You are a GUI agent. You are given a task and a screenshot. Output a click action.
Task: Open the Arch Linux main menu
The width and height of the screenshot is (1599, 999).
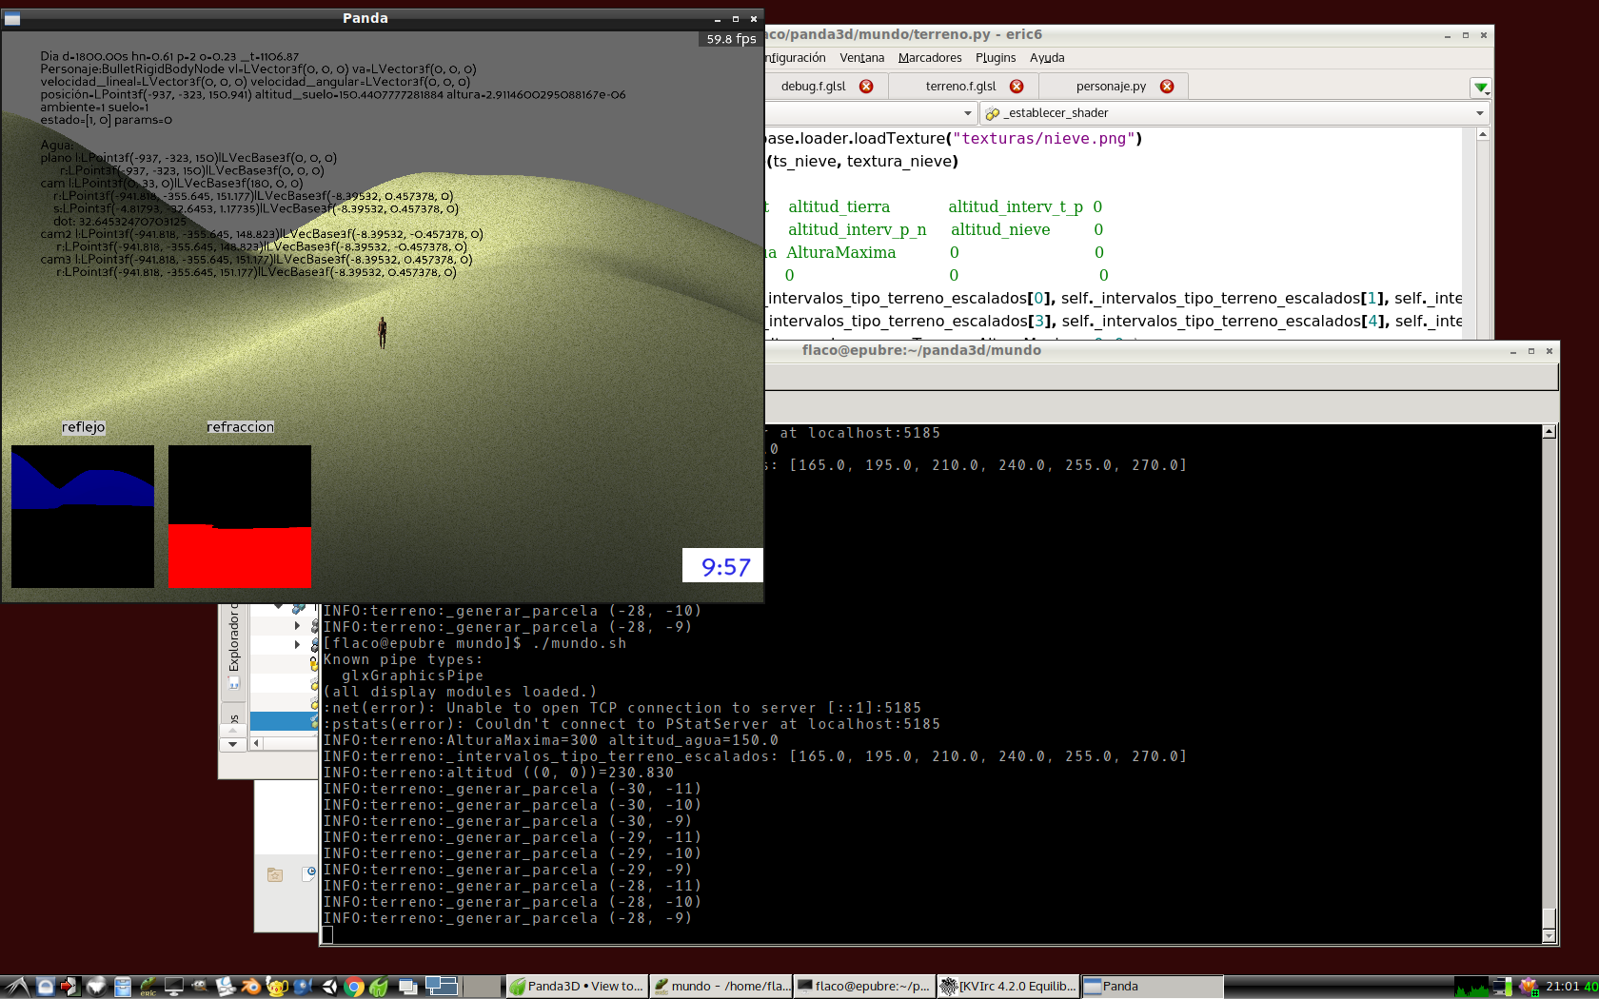pyautogui.click(x=17, y=987)
